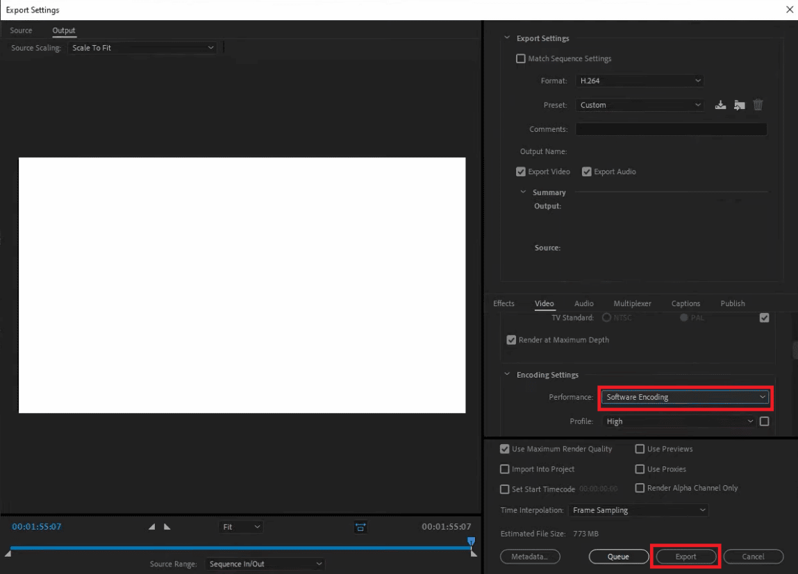The image size is (798, 574).
Task: Open the Audio tab
Action: point(583,303)
